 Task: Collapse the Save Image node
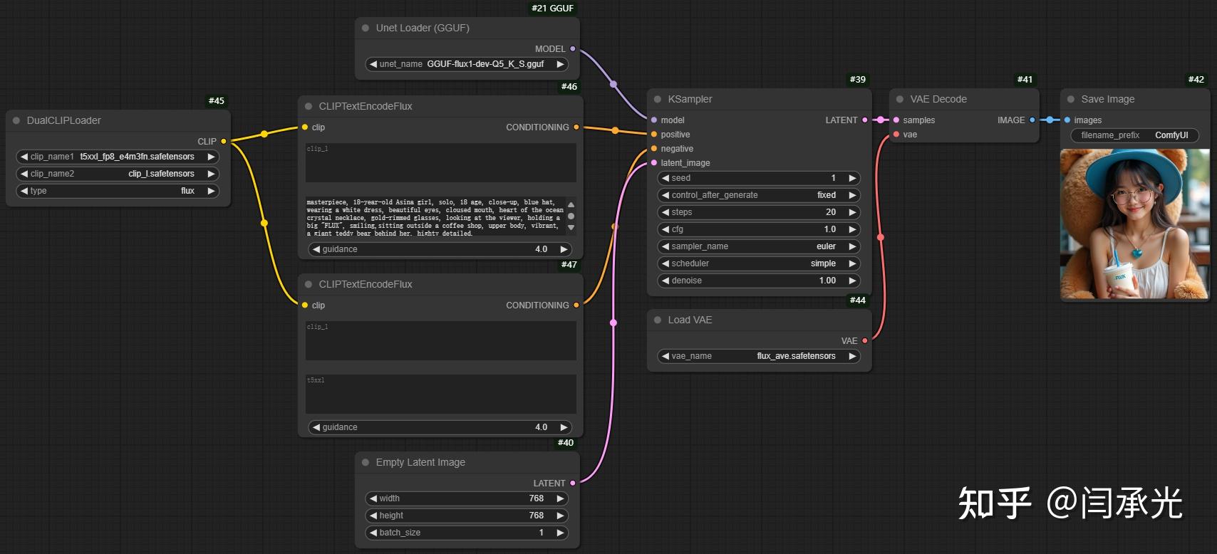[x=1071, y=100]
